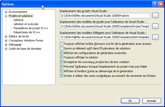The height and width of the screenshot is (107, 165).
Task: Expand the Environnement tree node
Action: (6, 12)
